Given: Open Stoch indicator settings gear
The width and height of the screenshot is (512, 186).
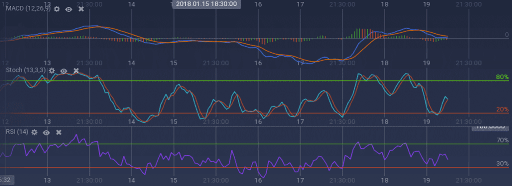Looking at the screenshot, I should pyautogui.click(x=52, y=70).
